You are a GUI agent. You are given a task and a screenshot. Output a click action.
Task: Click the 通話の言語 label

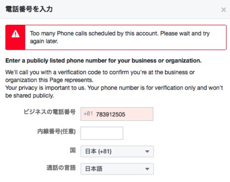point(61,168)
